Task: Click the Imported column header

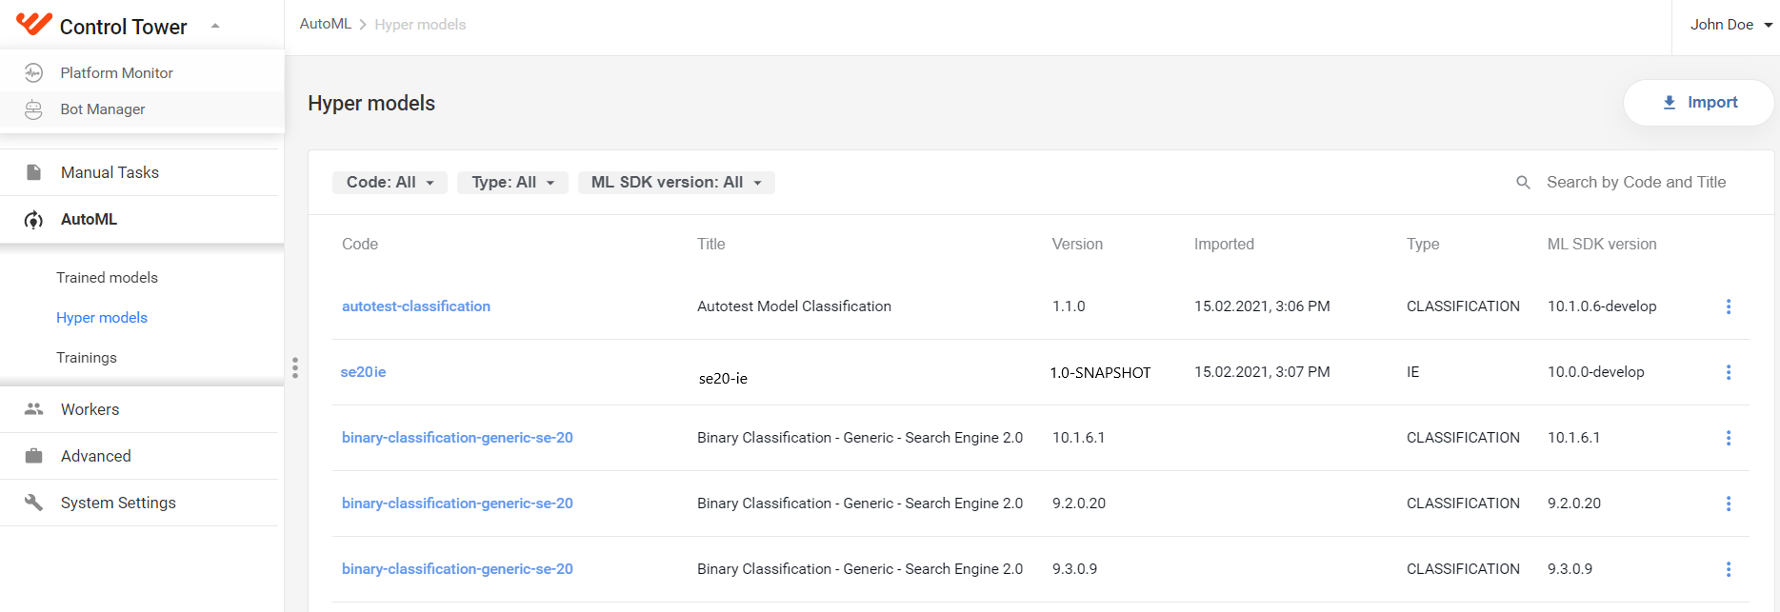Action: [1224, 245]
